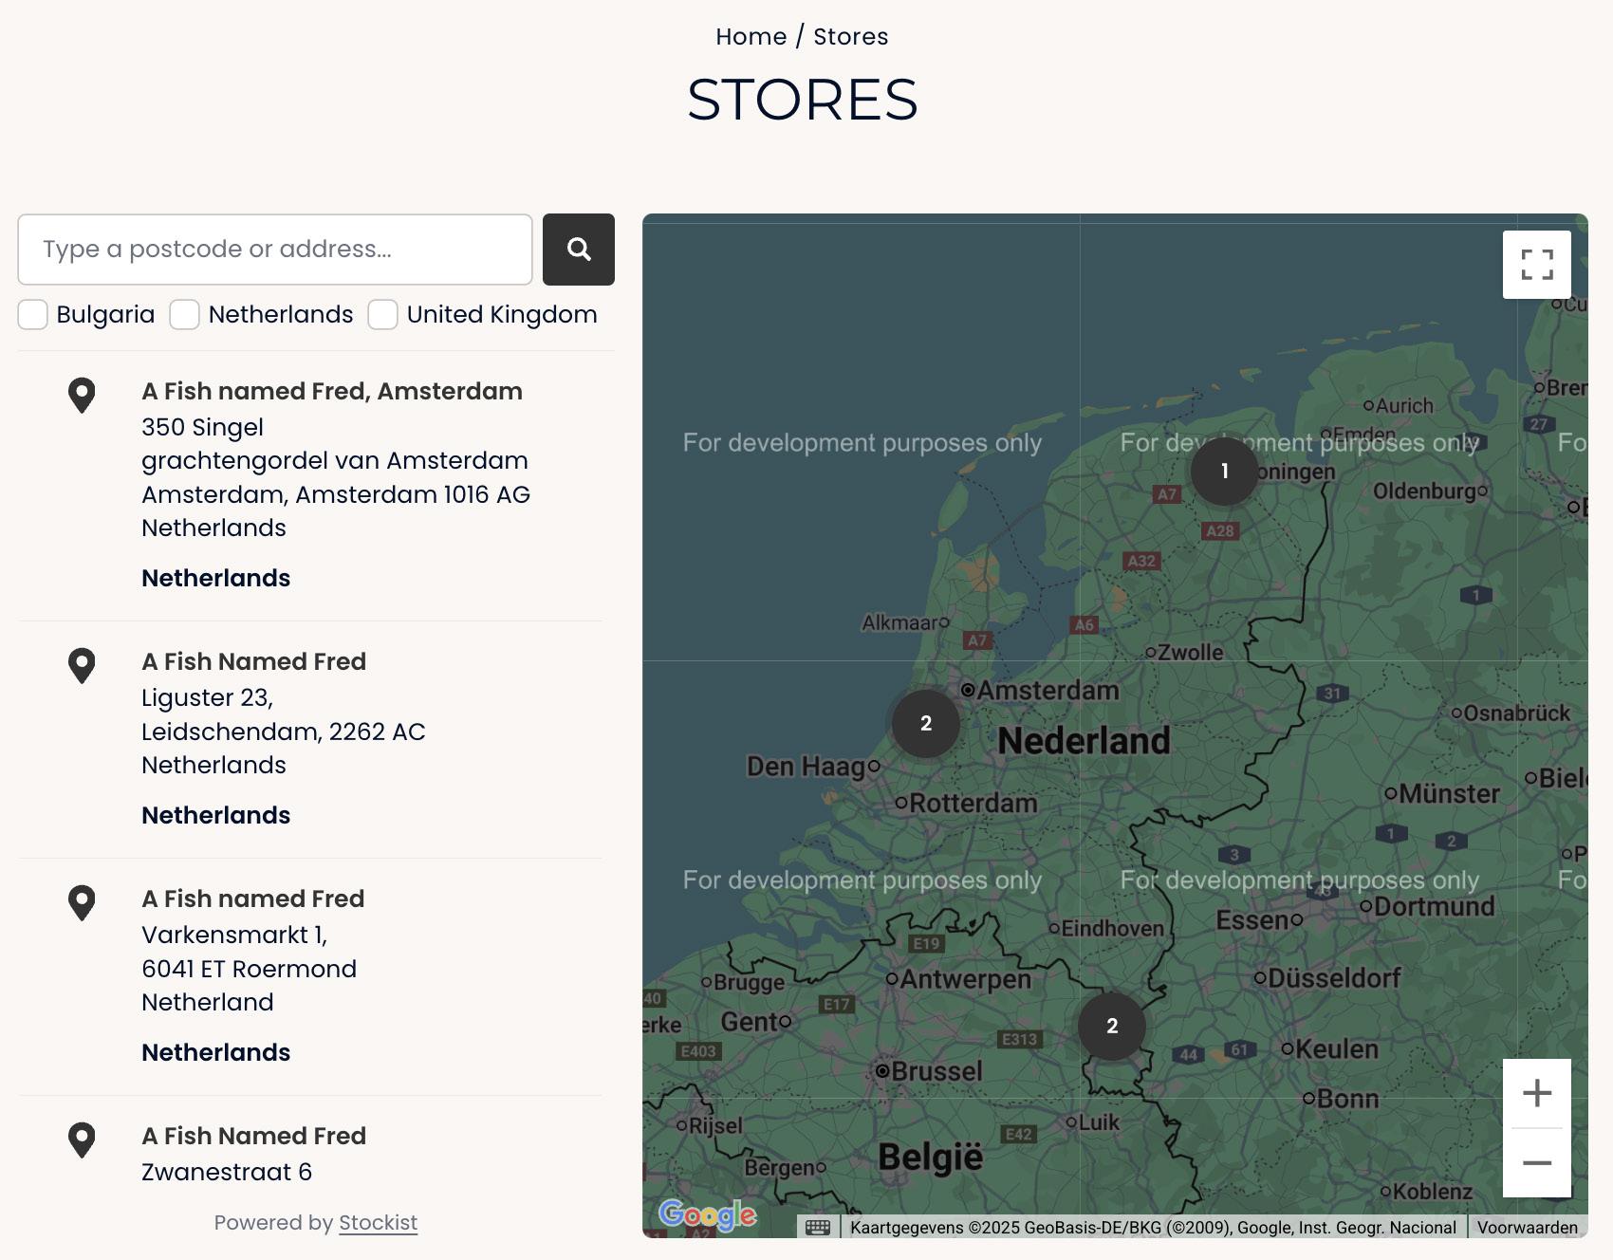Click the magnifier search button
The width and height of the screenshot is (1613, 1260).
pos(578,250)
